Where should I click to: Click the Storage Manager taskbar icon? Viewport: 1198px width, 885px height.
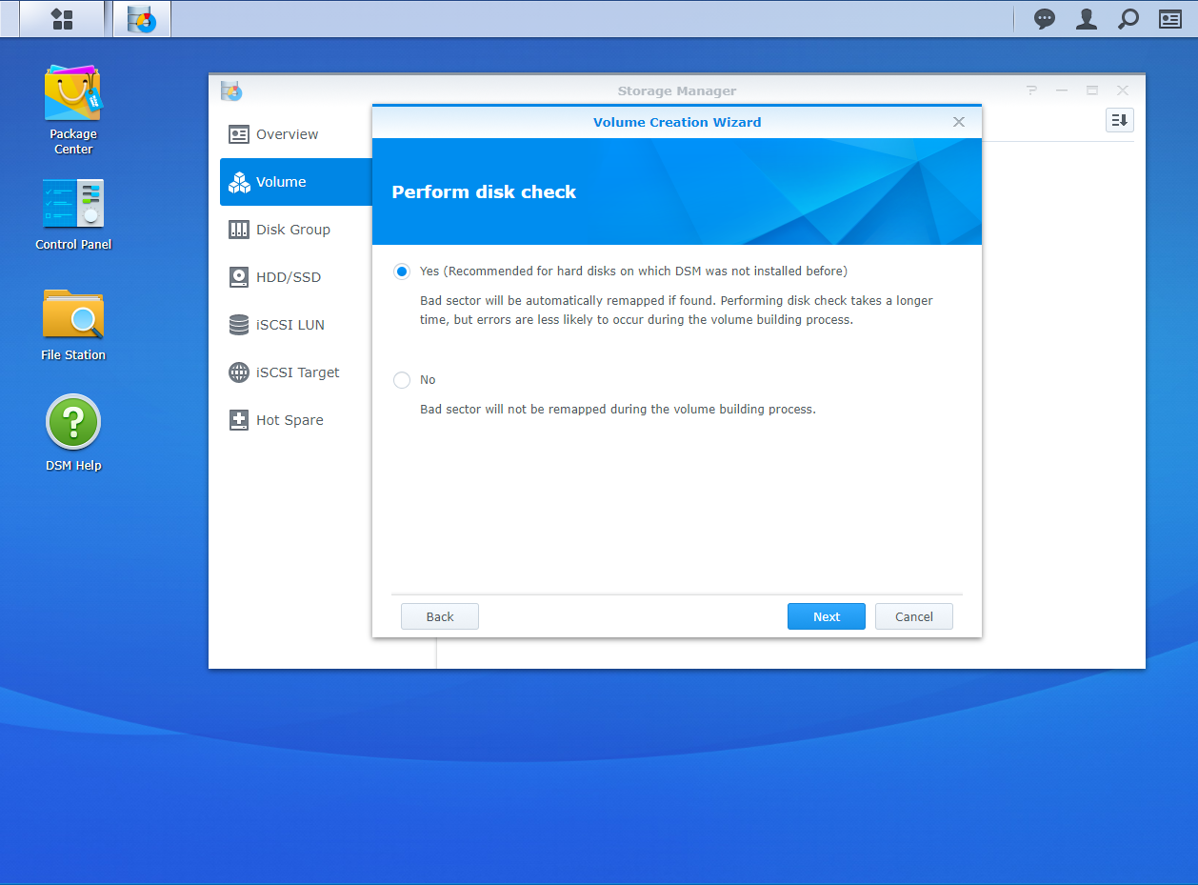(x=142, y=19)
